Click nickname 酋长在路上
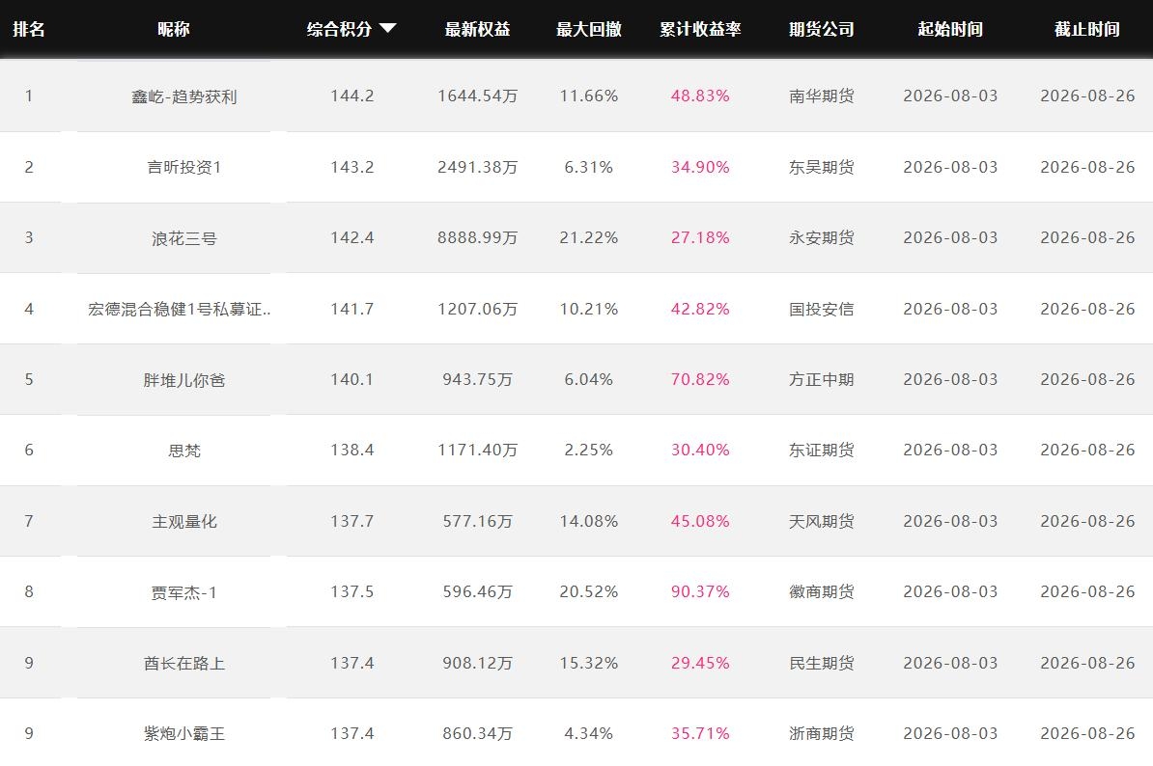 [183, 663]
